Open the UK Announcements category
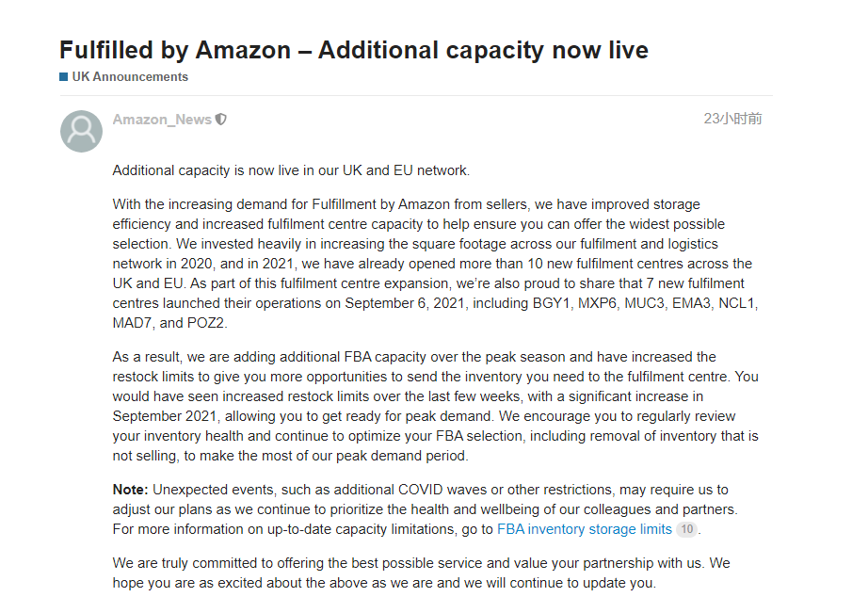This screenshot has height=613, width=852. (x=130, y=77)
